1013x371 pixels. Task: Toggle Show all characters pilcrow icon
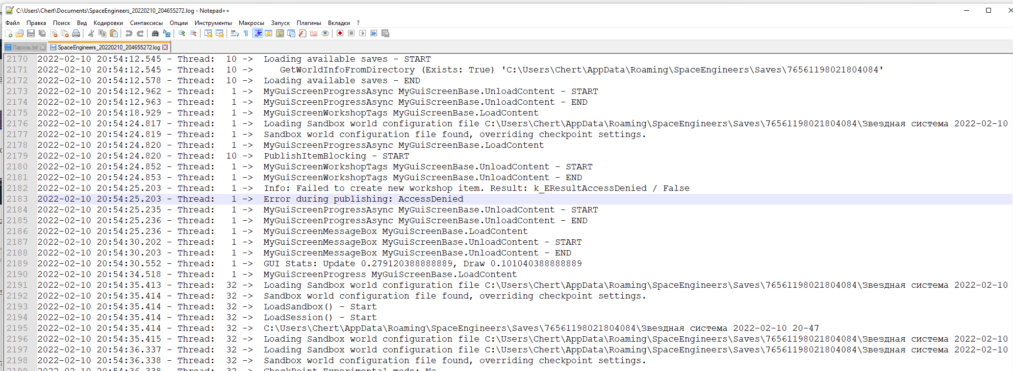tap(246, 33)
